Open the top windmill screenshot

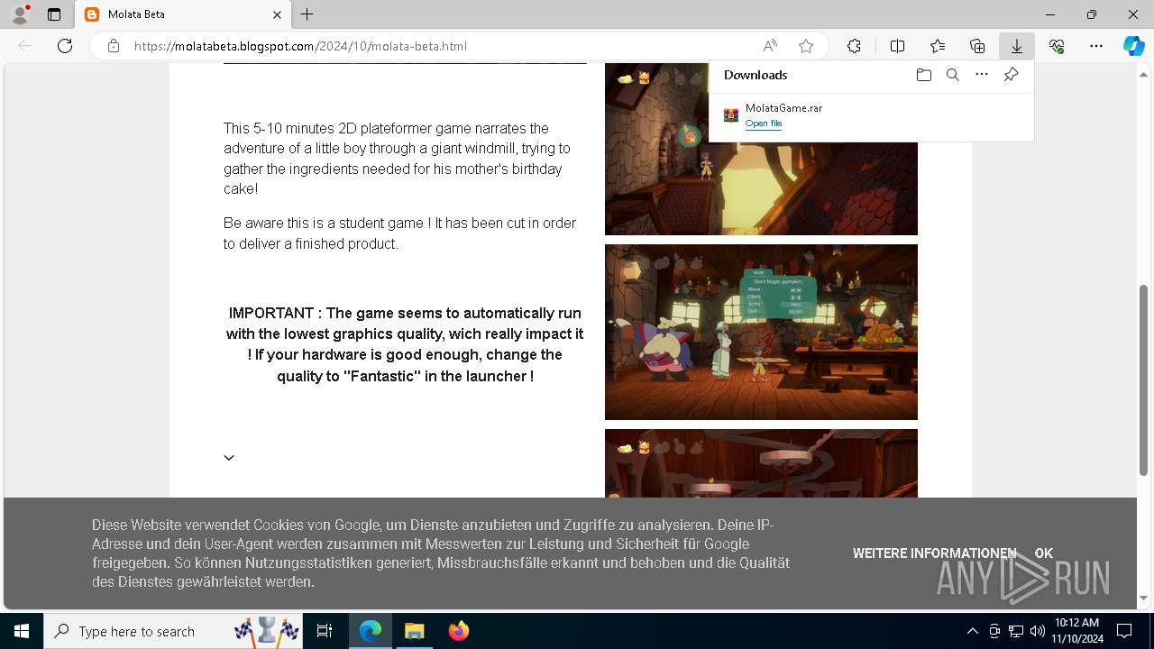tap(761, 149)
